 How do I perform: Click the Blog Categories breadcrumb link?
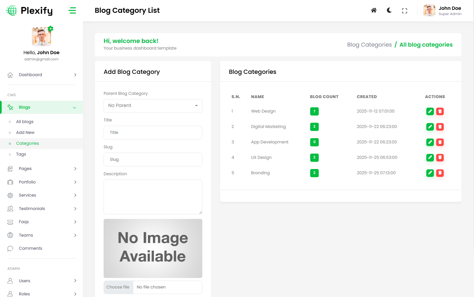369,45
